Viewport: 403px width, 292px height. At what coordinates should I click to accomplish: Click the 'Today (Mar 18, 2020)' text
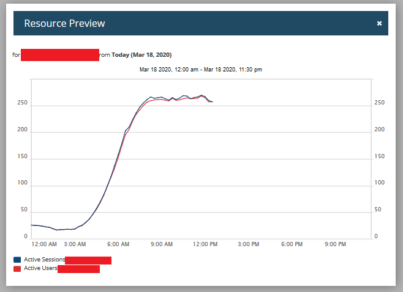click(x=141, y=55)
